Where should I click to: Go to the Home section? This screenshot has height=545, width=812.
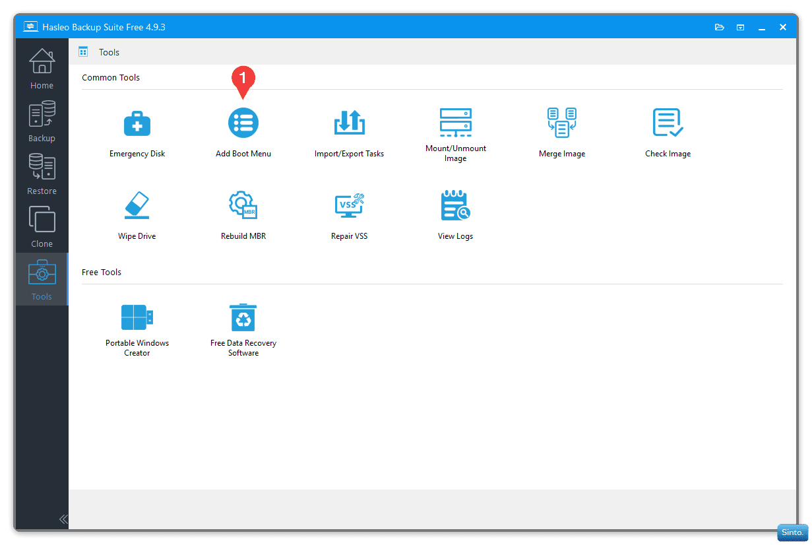click(42, 69)
